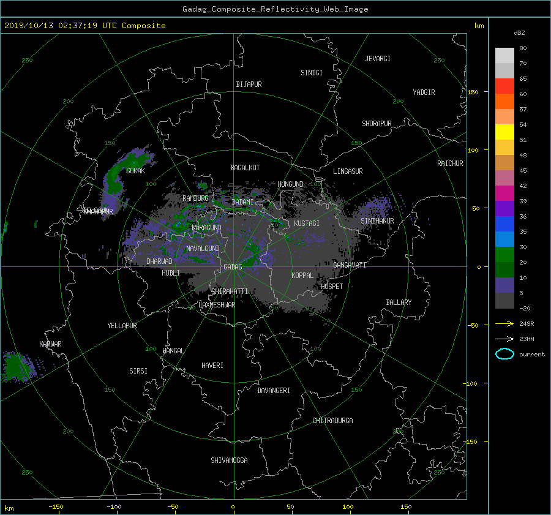Image resolution: width=551 pixels, height=515 pixels.
Task: Click the GOKAK town label
Action: [x=135, y=171]
